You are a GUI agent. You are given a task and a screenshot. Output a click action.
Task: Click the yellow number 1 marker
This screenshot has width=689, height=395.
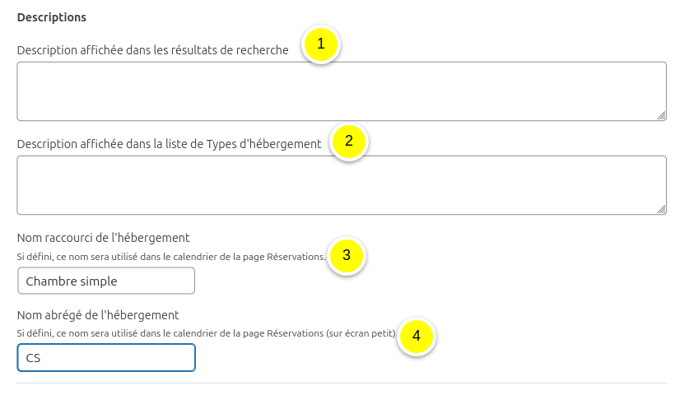321,44
